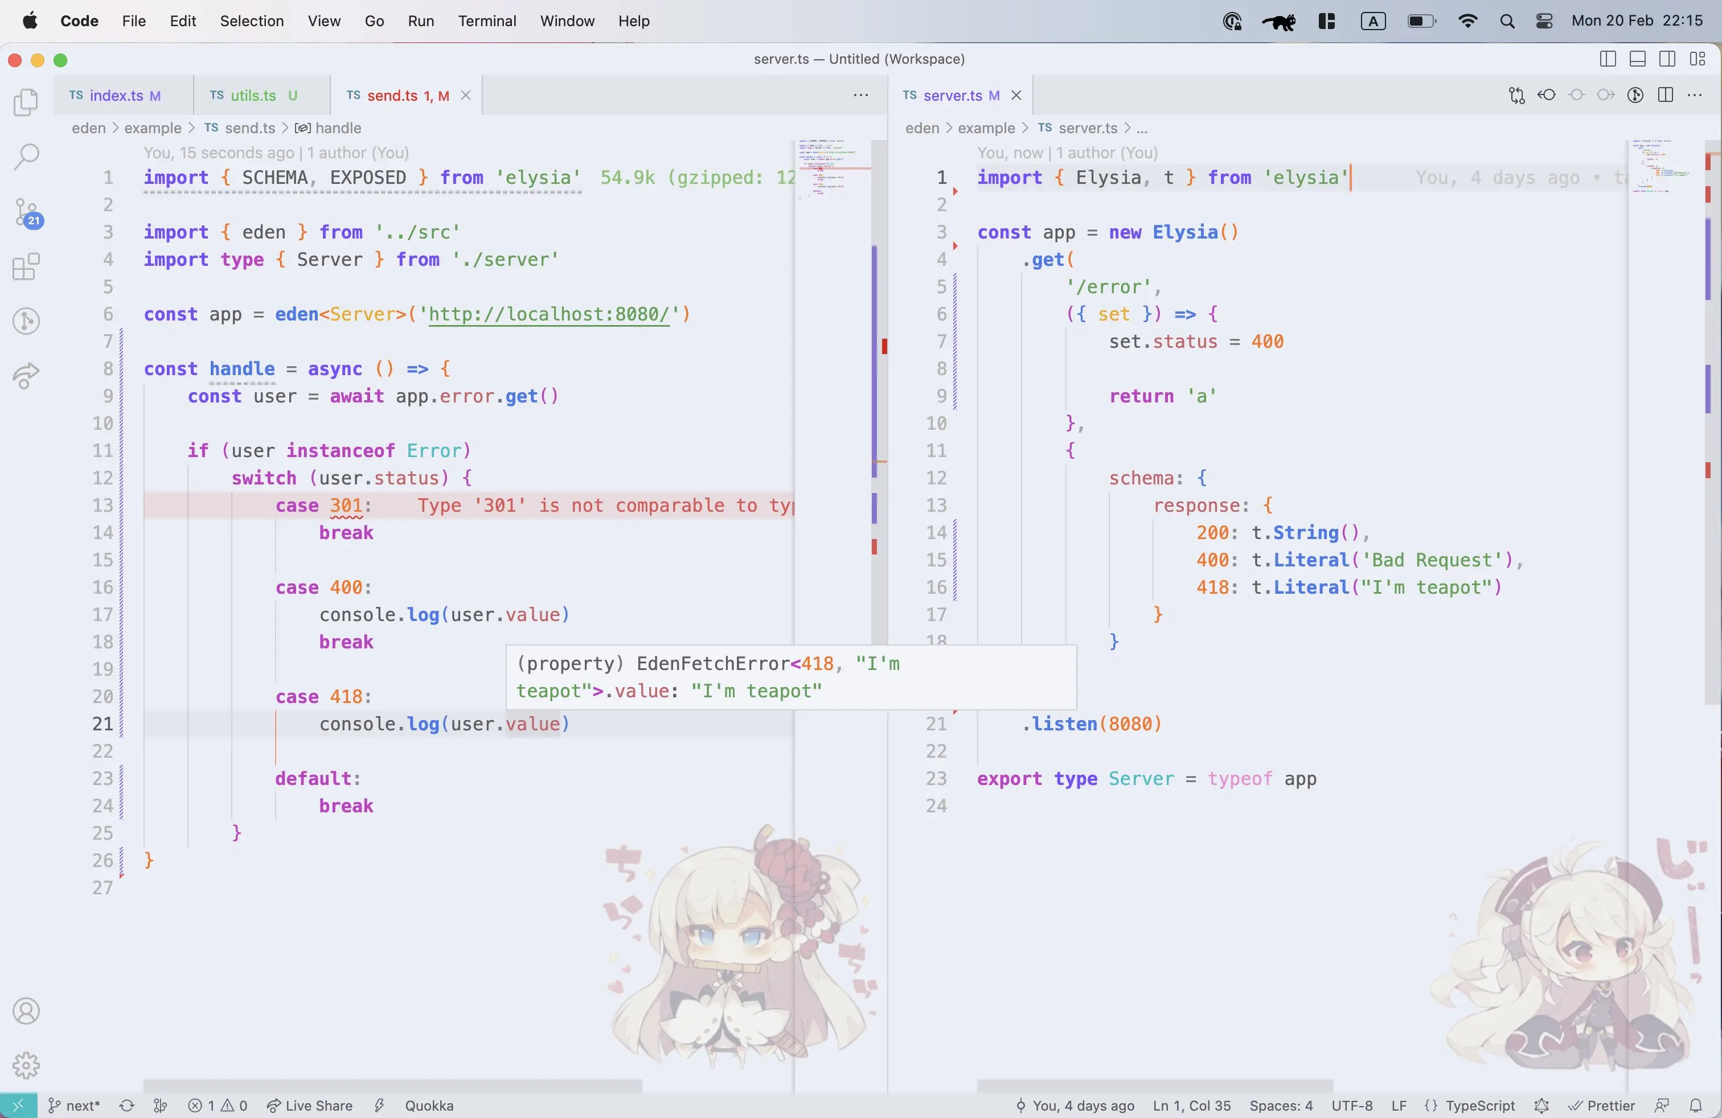Click the Open Changes compare icon in server.ts toolbar
The image size is (1722, 1118).
pyautogui.click(x=1516, y=96)
